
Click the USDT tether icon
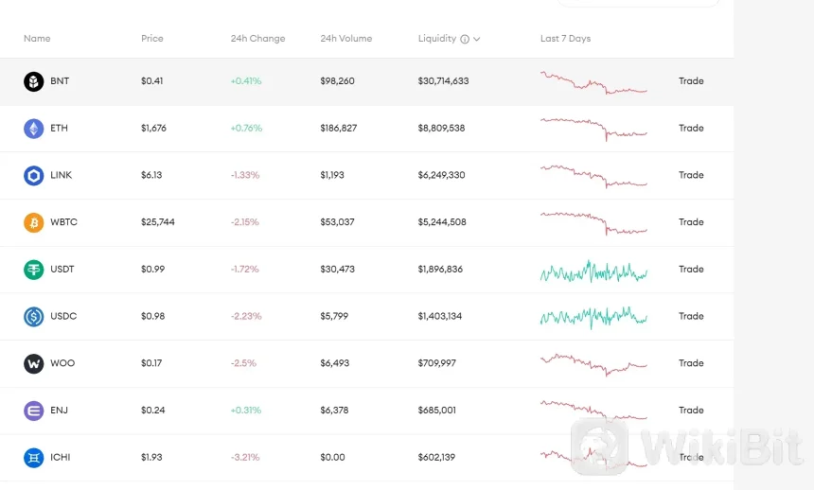[x=34, y=270]
